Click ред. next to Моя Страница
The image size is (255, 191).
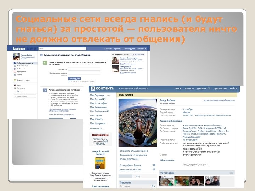[x=108, y=95]
